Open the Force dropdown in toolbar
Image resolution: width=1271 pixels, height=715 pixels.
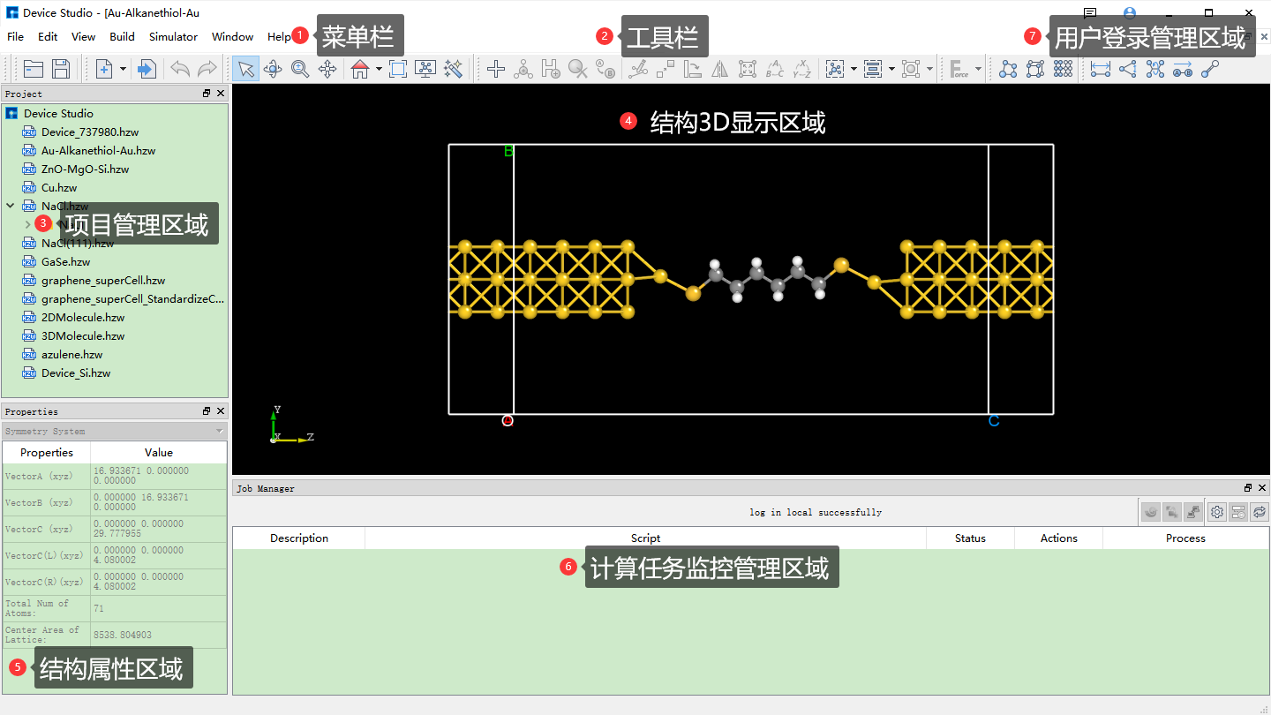[x=978, y=69]
